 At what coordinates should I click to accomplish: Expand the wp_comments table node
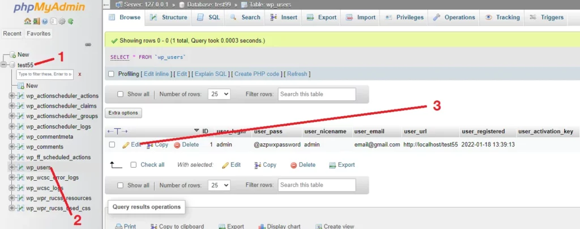[12, 147]
